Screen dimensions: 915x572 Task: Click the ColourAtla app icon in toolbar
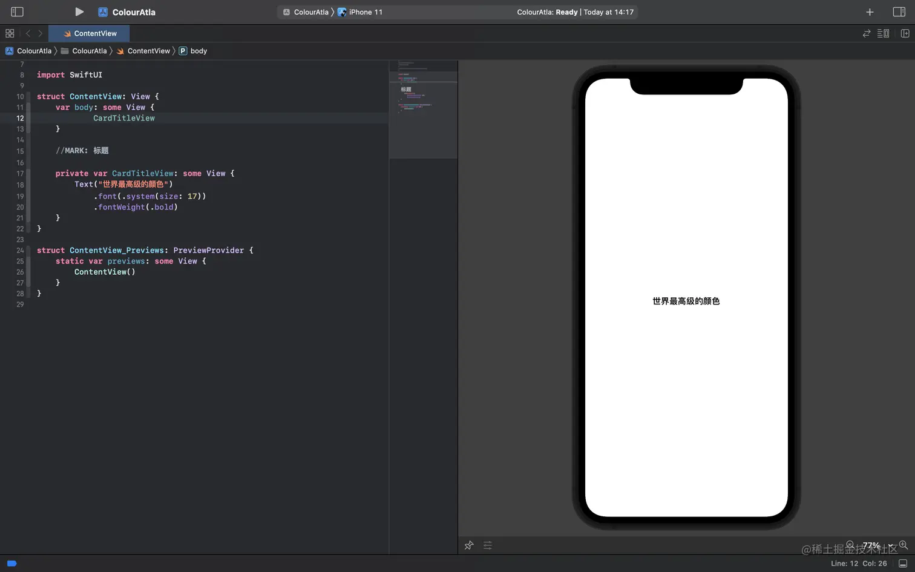[x=103, y=12]
